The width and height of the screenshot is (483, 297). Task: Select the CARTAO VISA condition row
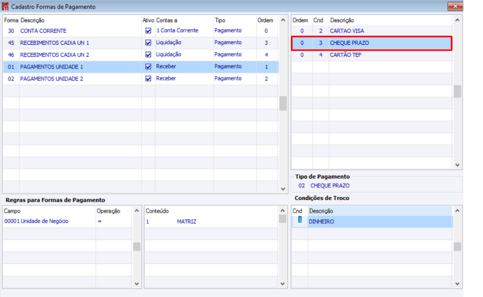372,31
